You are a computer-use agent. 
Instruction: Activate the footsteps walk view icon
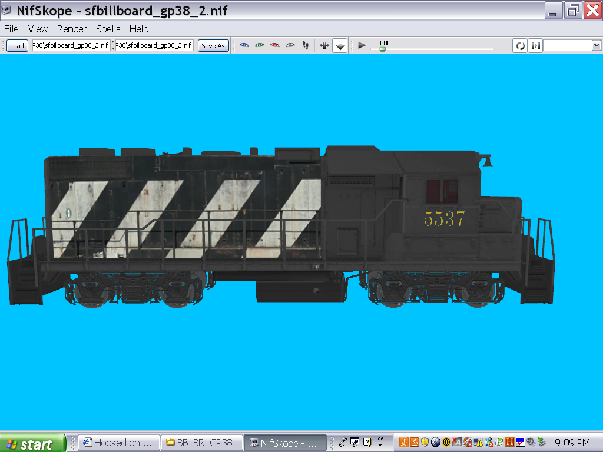306,45
